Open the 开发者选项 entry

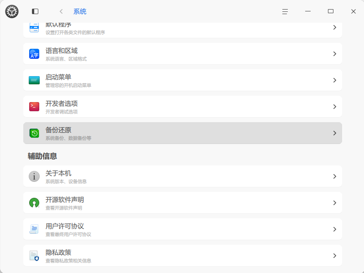point(182,107)
